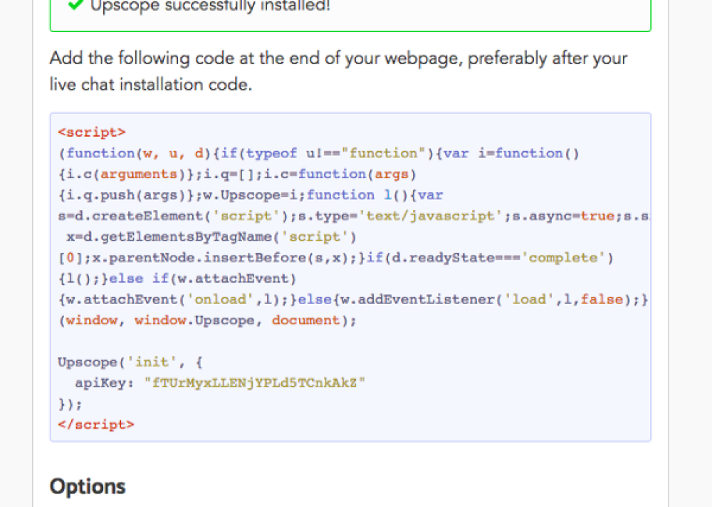Click the '});' closing line in the code
This screenshot has width=712, height=507.
70,404
